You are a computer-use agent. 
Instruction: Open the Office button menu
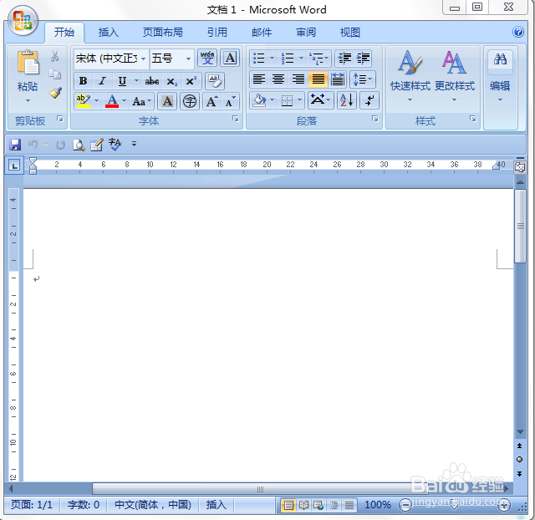coord(23,21)
